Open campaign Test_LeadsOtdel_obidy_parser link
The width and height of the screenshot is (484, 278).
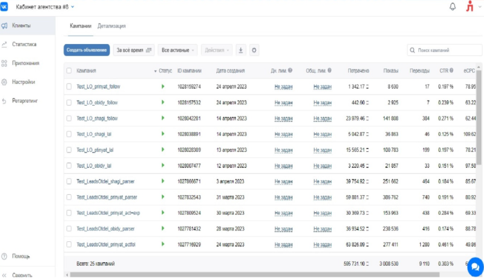coord(105,229)
